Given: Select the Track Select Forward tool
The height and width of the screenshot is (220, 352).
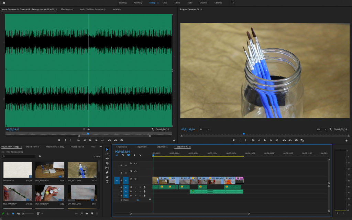Looking at the screenshot, I should 107,154.
